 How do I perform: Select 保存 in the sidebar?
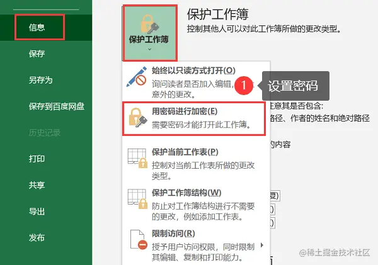37,54
